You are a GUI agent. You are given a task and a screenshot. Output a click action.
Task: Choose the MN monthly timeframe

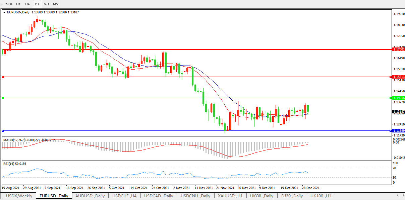[x=56, y=4]
